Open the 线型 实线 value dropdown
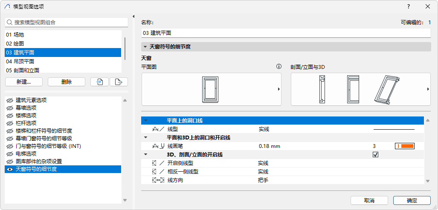Image resolution: width=438 pixels, height=210 pixels. tap(264, 129)
